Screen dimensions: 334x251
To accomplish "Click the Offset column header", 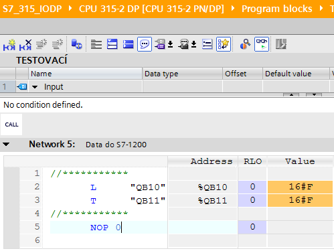I will [242, 74].
